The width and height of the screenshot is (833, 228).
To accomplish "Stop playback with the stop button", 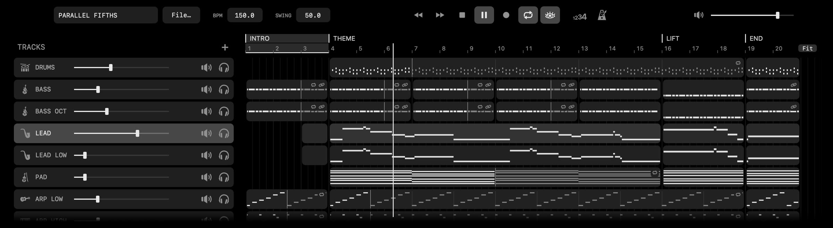I will 462,15.
